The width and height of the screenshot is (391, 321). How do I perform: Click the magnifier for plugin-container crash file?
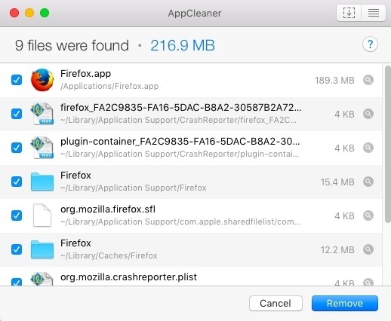pyautogui.click(x=368, y=148)
